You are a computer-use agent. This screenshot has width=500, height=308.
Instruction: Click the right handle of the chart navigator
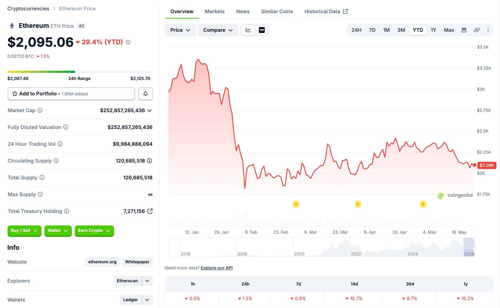pyautogui.click(x=474, y=247)
